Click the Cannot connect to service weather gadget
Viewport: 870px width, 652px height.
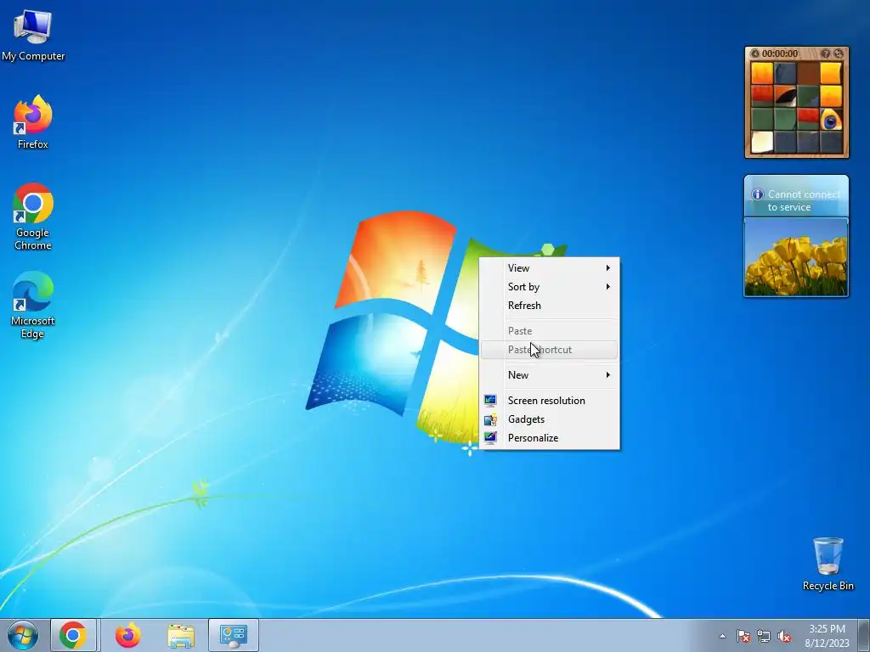pos(796,196)
